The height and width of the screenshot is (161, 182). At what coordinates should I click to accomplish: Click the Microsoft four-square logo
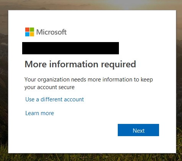(x=29, y=32)
